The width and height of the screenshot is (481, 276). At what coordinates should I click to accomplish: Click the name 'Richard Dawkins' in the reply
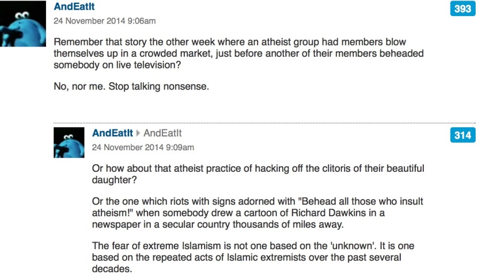[329, 213]
